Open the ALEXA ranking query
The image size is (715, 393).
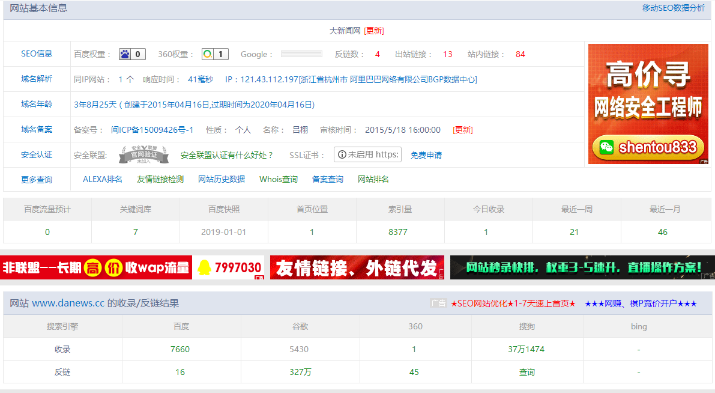103,179
